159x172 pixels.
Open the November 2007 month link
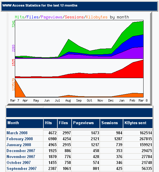pyautogui.click(x=21, y=157)
